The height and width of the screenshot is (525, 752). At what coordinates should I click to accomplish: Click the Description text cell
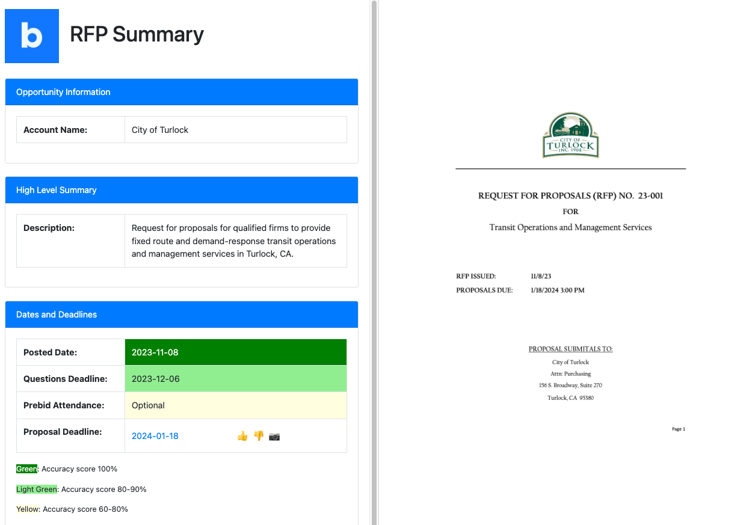click(235, 241)
